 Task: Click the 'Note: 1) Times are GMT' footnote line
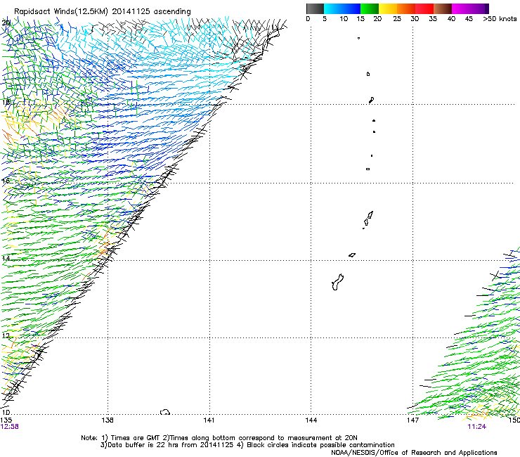coord(219,438)
